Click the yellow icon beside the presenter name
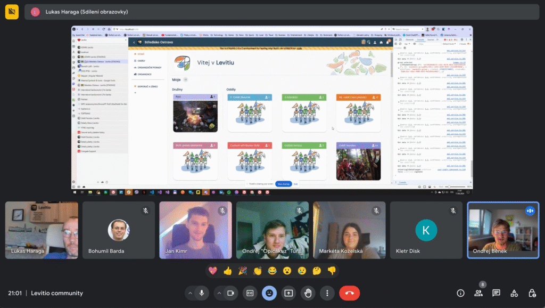The image size is (545, 308). click(12, 12)
